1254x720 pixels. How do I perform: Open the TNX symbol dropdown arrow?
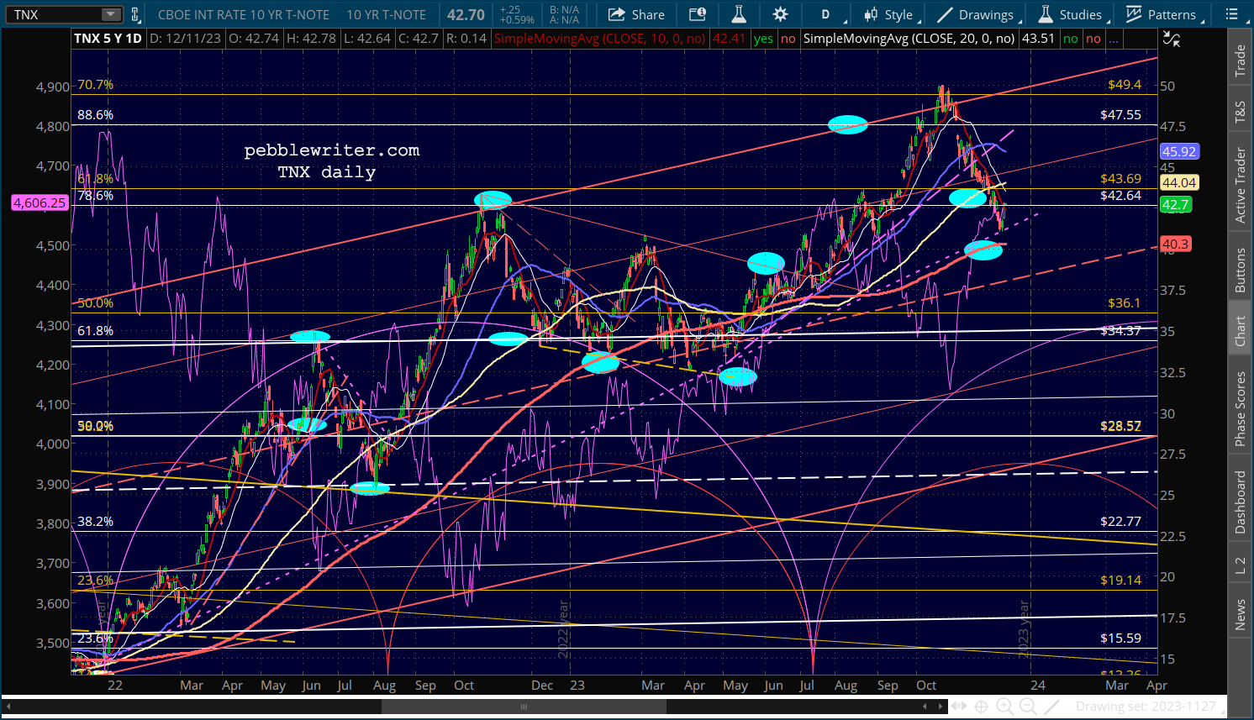click(111, 14)
